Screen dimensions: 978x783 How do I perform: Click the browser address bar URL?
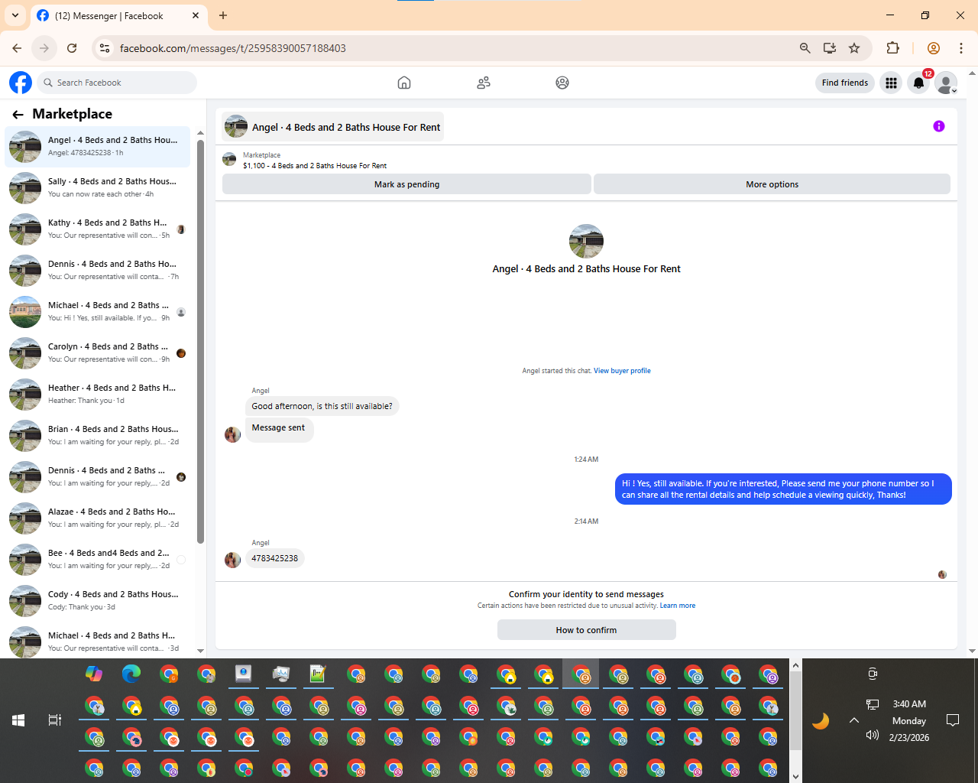(x=233, y=48)
